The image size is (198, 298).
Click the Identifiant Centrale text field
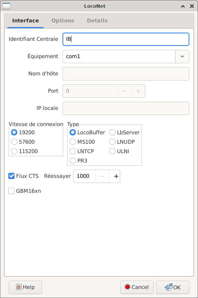(126, 39)
